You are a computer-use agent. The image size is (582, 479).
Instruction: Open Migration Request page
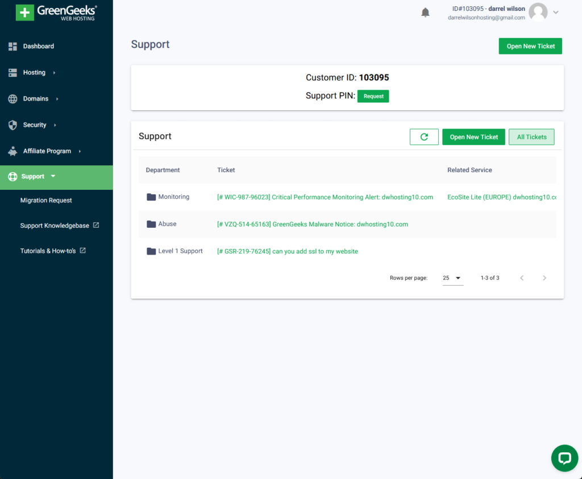click(46, 201)
